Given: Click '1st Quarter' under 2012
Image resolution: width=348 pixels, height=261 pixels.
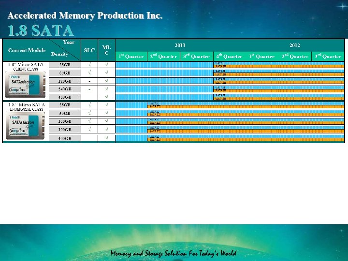Looking at the screenshot, I should [262, 57].
